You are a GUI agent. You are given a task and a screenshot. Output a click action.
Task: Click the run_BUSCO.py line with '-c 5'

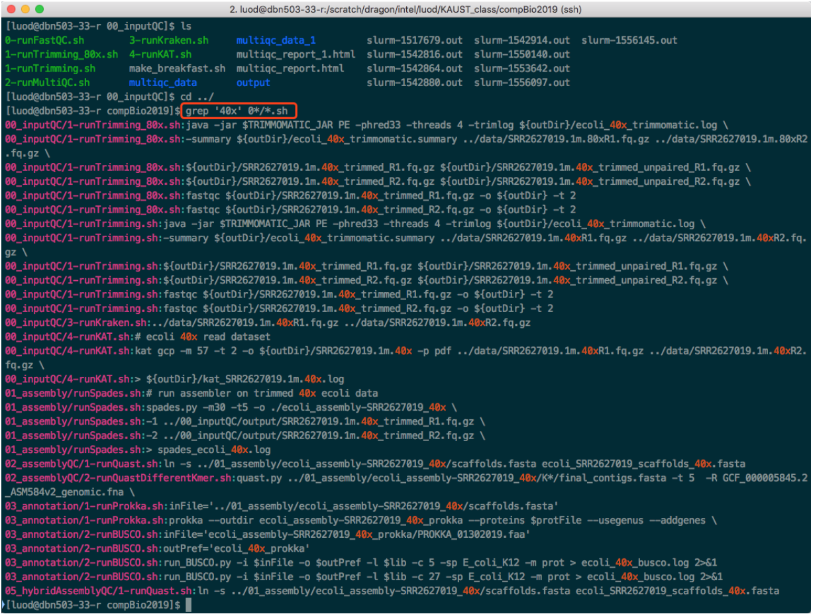coord(360,563)
